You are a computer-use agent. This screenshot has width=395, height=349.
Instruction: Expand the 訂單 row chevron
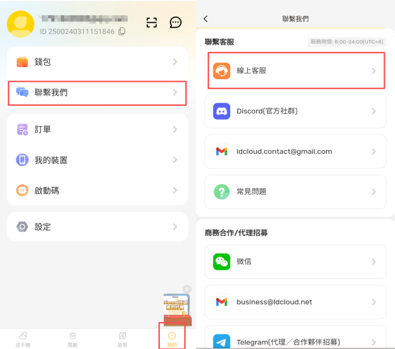[x=175, y=129]
